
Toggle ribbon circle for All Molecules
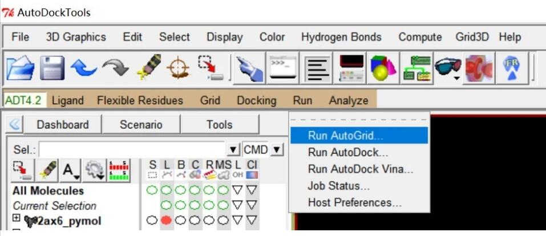click(x=208, y=190)
